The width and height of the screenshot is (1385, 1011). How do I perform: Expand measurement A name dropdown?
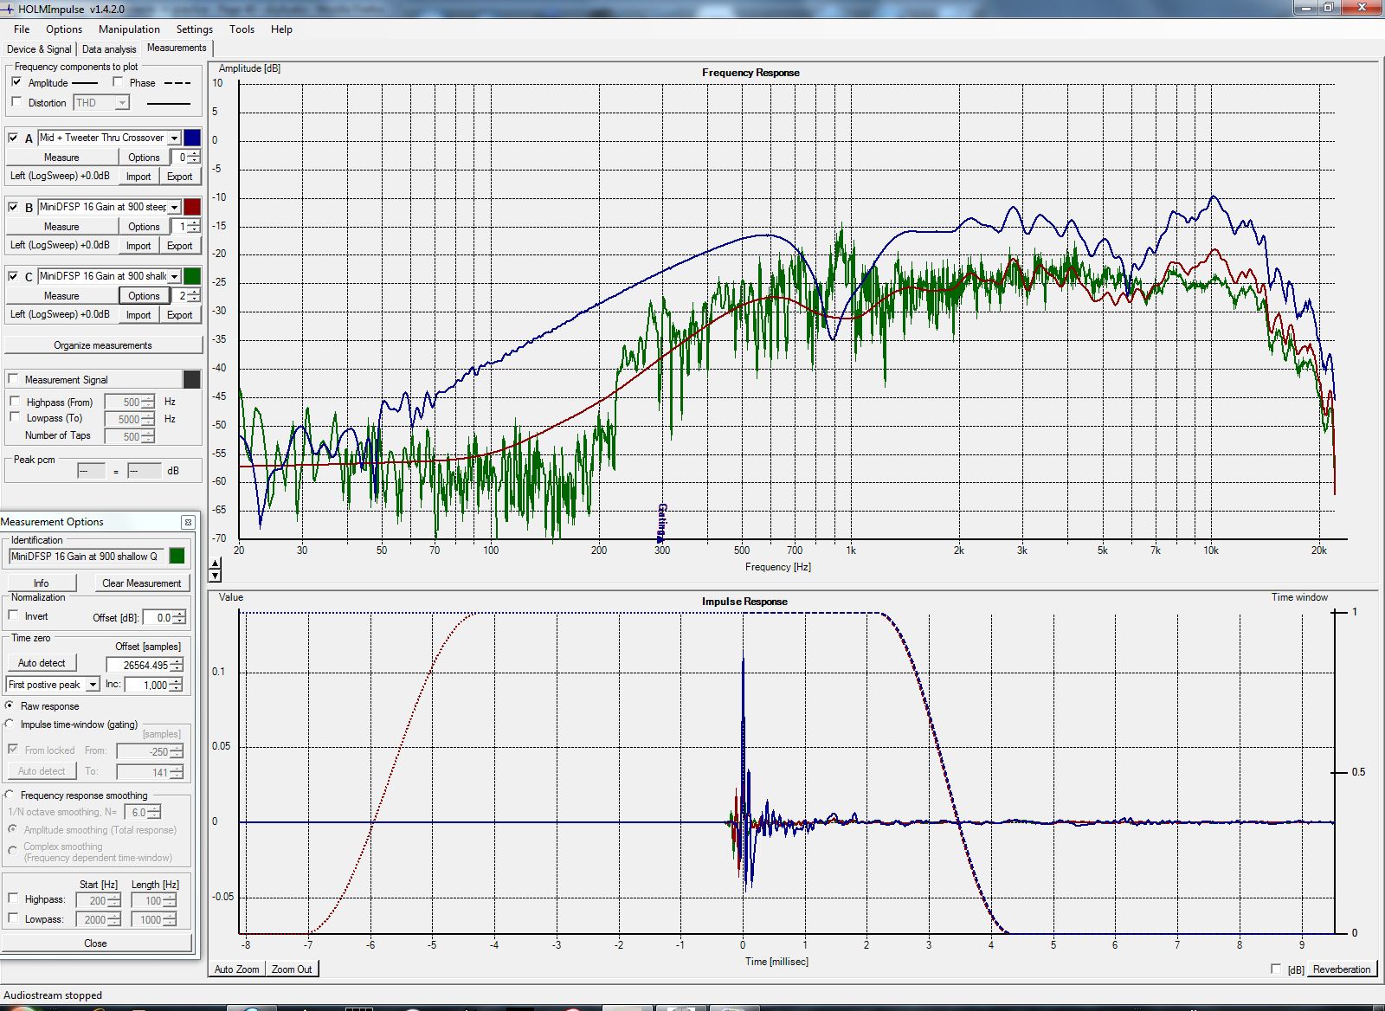[x=174, y=138]
